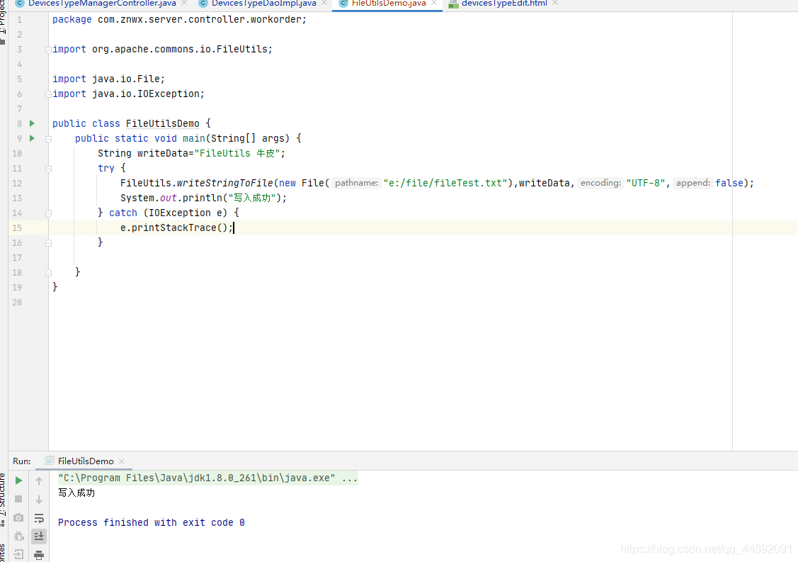Click the fold-end marker on line 16
The width and height of the screenshot is (798, 562).
coord(48,243)
